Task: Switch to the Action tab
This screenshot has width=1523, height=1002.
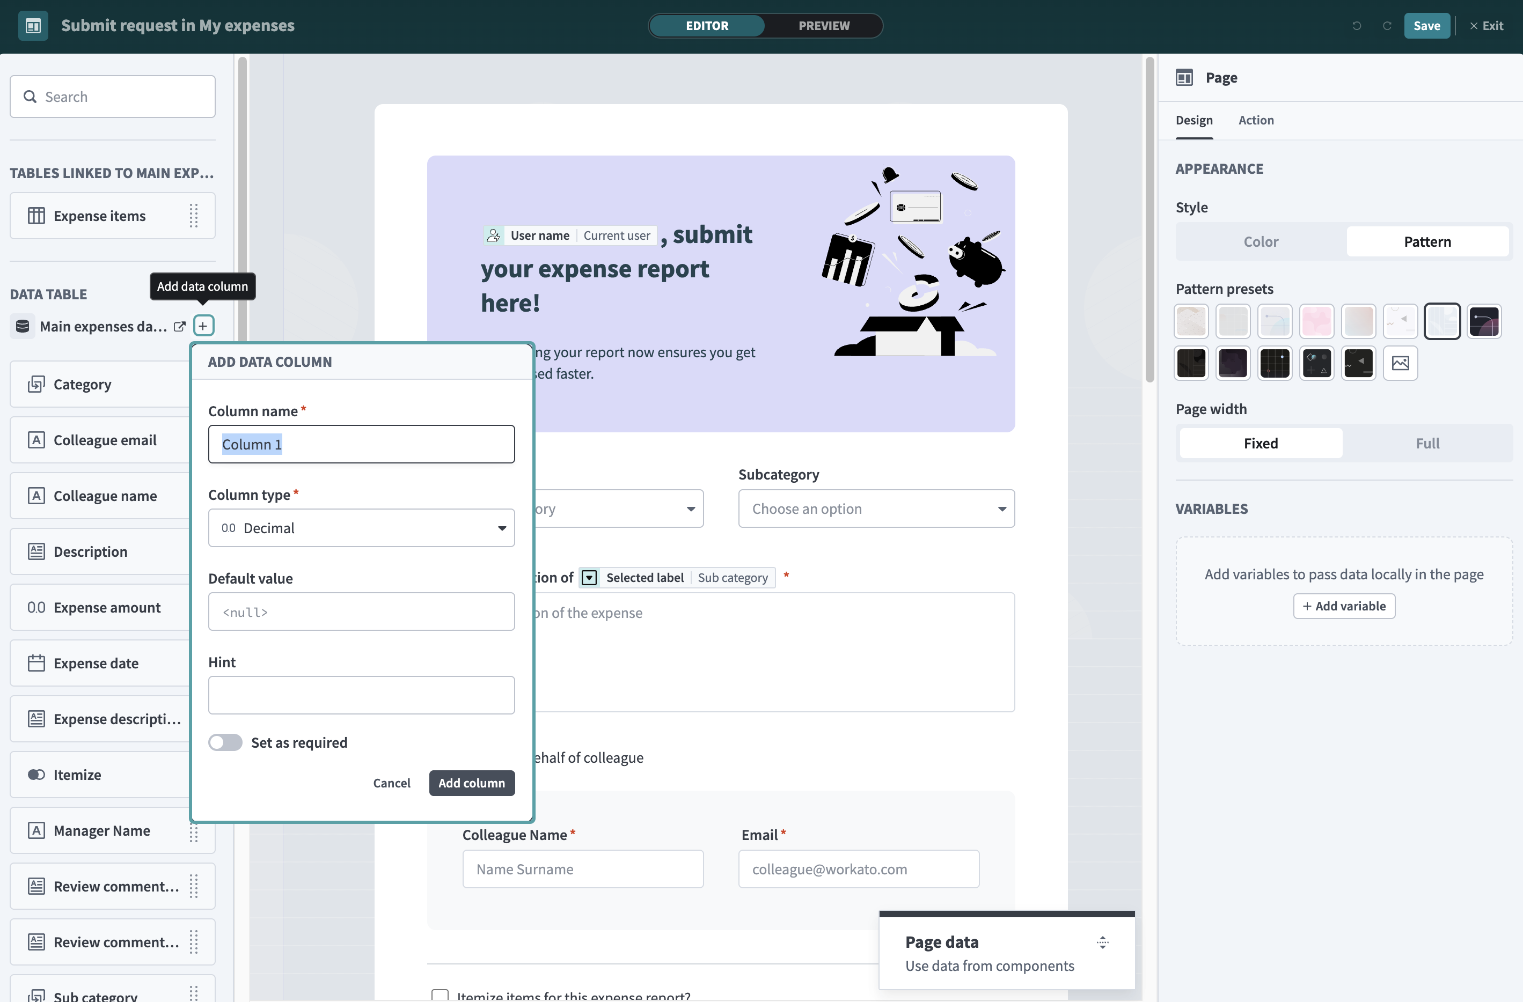Action: [1255, 120]
